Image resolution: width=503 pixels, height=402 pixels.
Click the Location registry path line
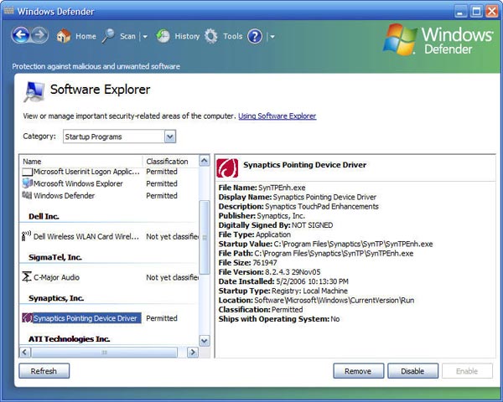click(316, 301)
